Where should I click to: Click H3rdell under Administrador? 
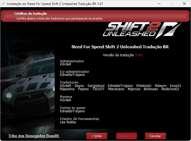[65, 64]
